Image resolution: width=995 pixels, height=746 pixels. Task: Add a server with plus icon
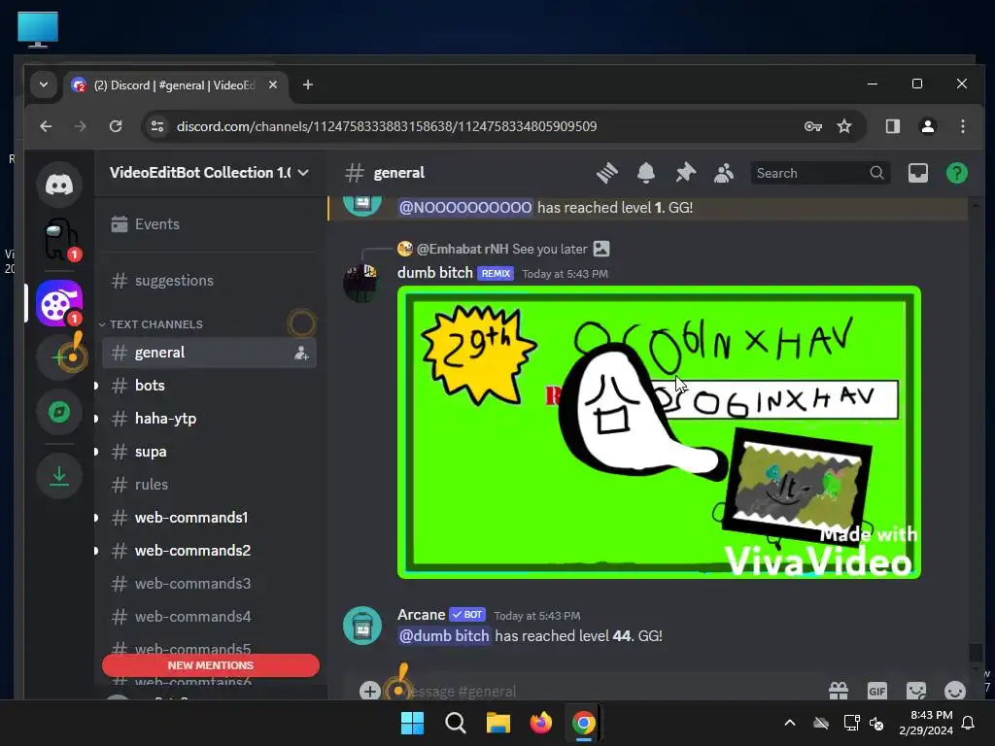tap(59, 356)
